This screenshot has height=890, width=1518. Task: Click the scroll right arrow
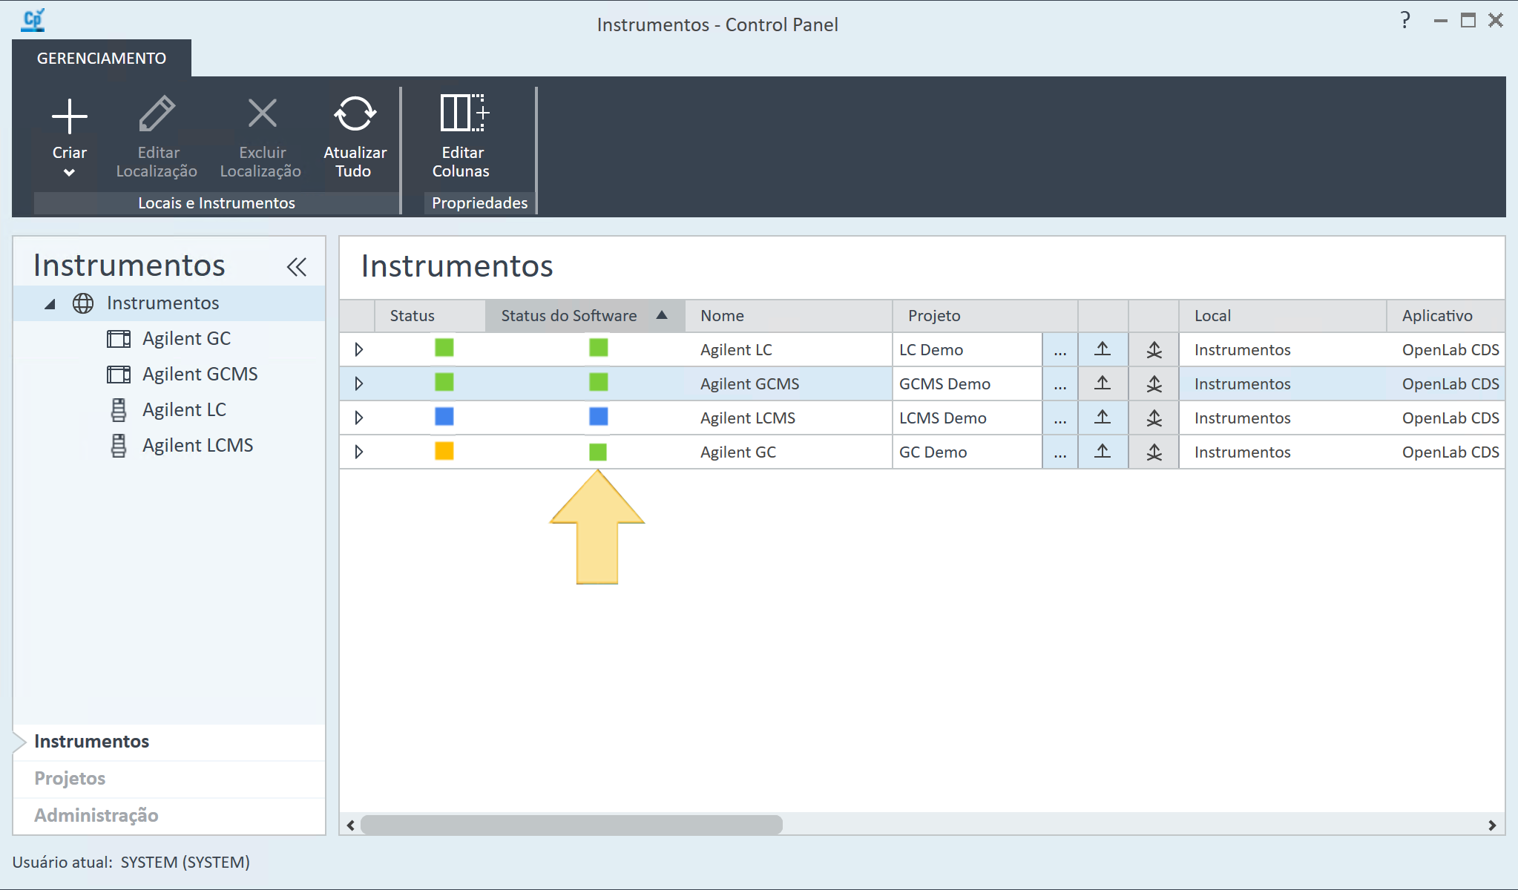coord(1492,825)
